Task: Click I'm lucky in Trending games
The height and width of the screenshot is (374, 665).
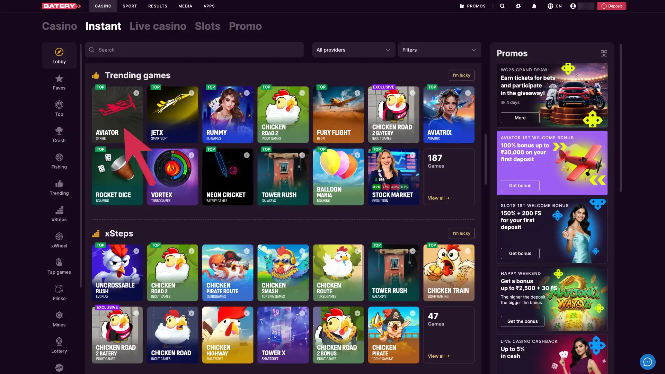Action: point(461,75)
